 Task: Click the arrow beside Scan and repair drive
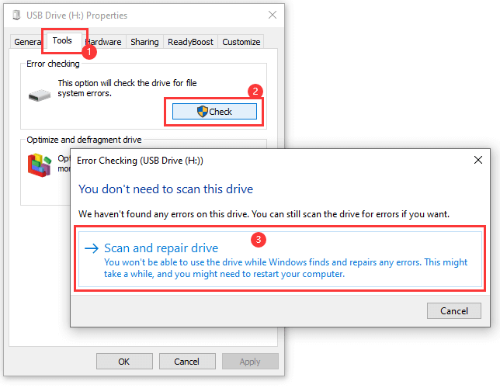click(92, 248)
